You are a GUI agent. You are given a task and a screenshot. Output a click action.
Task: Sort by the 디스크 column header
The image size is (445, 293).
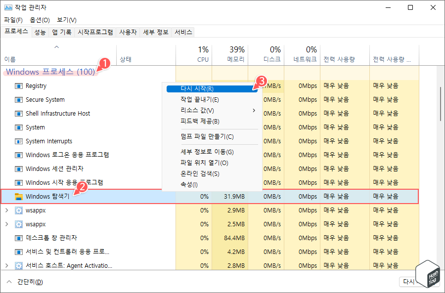point(266,55)
